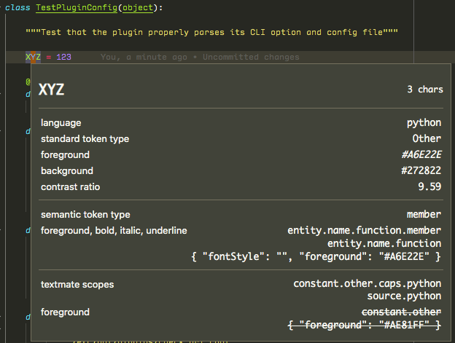Image resolution: width=455 pixels, height=343 pixels.
Task: Click the '3 chars' label
Action: coord(425,90)
